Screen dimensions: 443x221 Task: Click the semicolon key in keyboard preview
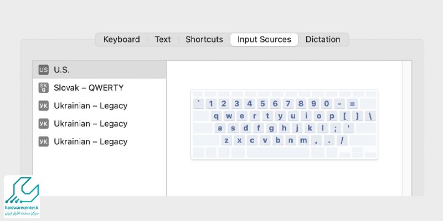[336, 128]
